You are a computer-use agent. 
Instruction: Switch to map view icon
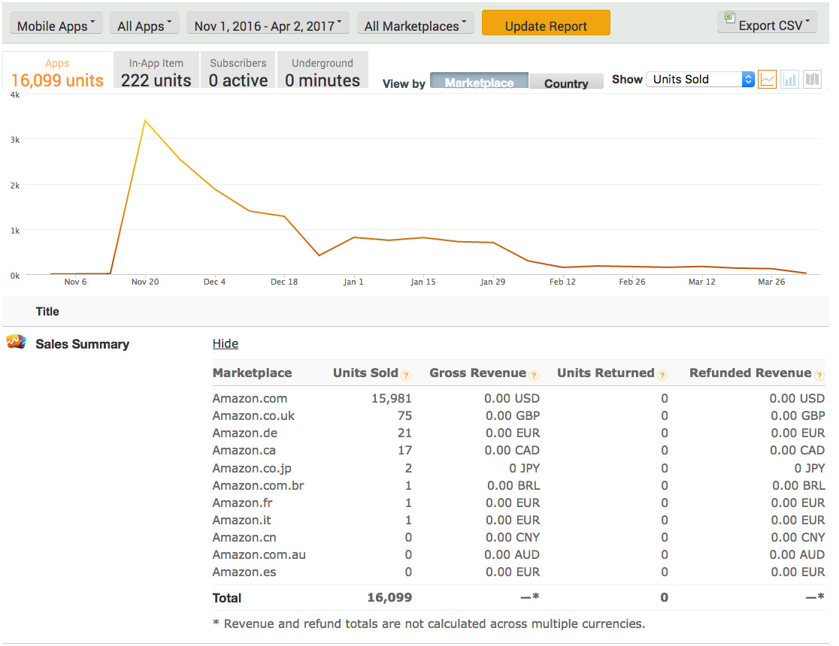(812, 80)
